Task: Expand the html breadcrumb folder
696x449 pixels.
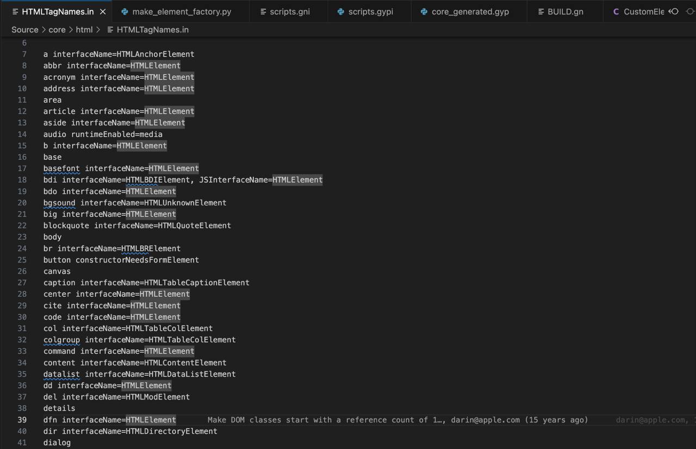Action: click(x=84, y=30)
